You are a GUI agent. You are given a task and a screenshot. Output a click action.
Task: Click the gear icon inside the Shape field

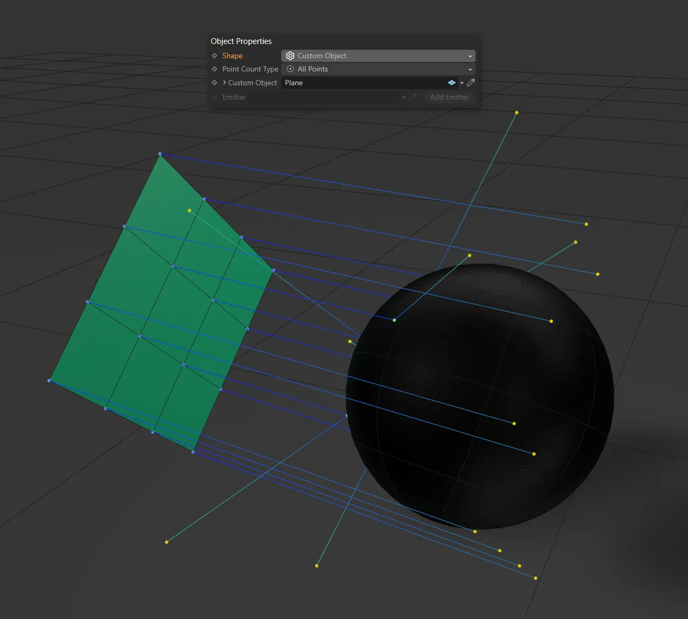[290, 56]
